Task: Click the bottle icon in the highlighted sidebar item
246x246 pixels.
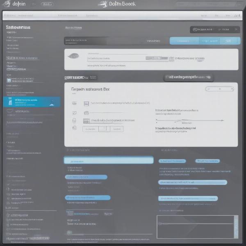Action: click(10, 101)
